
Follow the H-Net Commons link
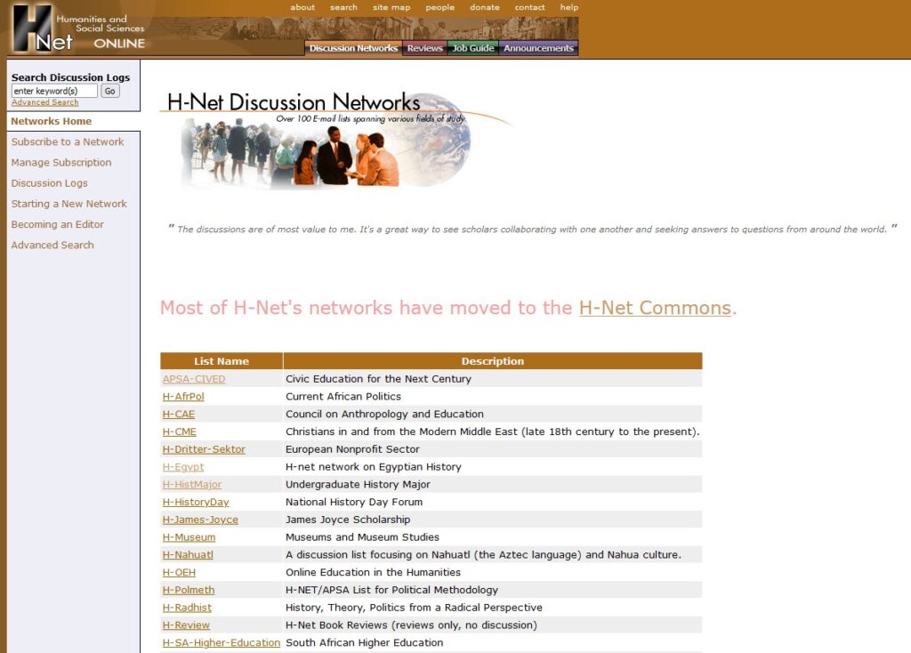(655, 308)
